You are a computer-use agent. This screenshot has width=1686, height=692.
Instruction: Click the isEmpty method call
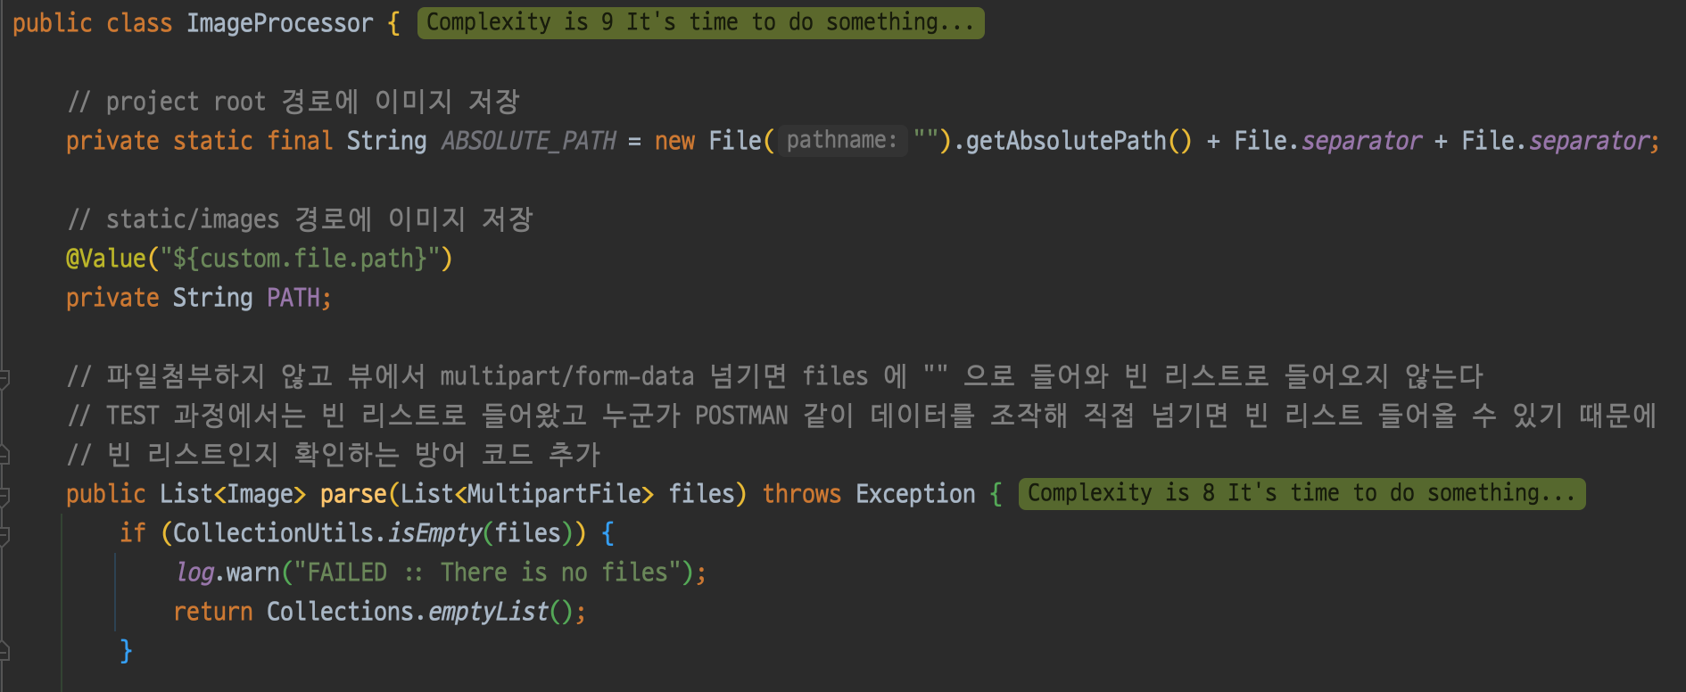coord(434,533)
